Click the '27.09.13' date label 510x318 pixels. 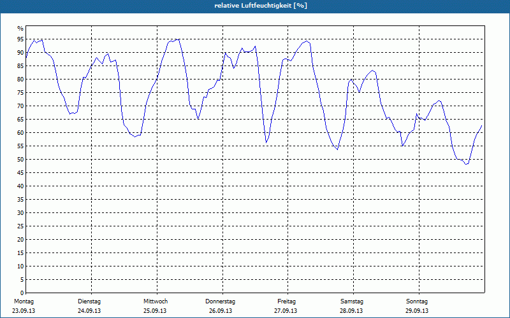[286, 311]
